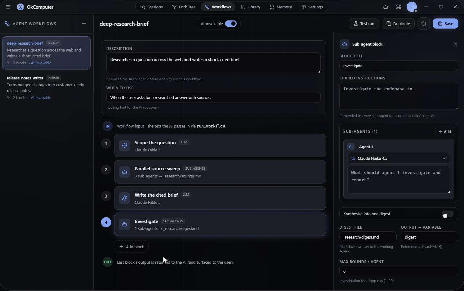Select step number 4 badge

pyautogui.click(x=106, y=222)
